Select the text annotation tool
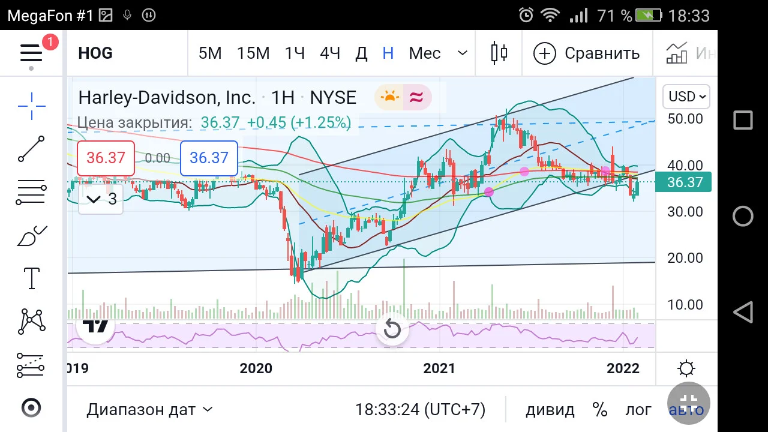 tap(31, 279)
